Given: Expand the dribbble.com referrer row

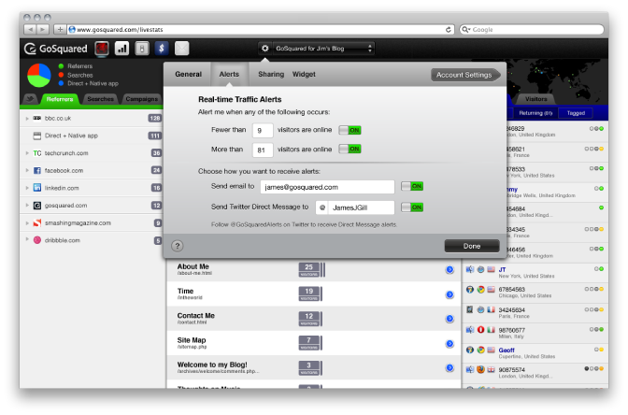Looking at the screenshot, I should coord(27,239).
